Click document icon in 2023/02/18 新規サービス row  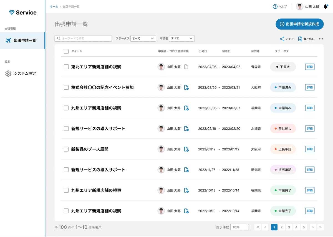[x=186, y=128]
